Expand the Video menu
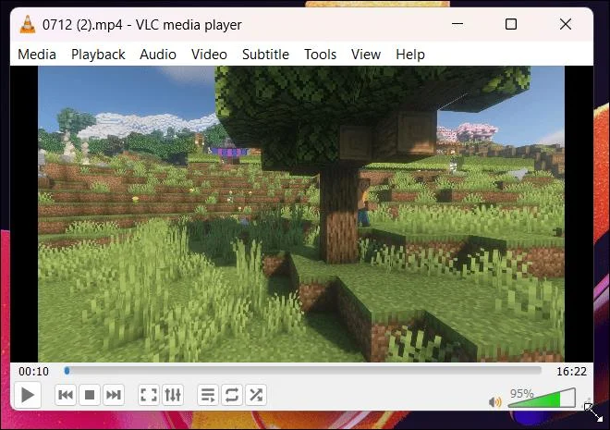The height and width of the screenshot is (430, 610). coord(209,55)
